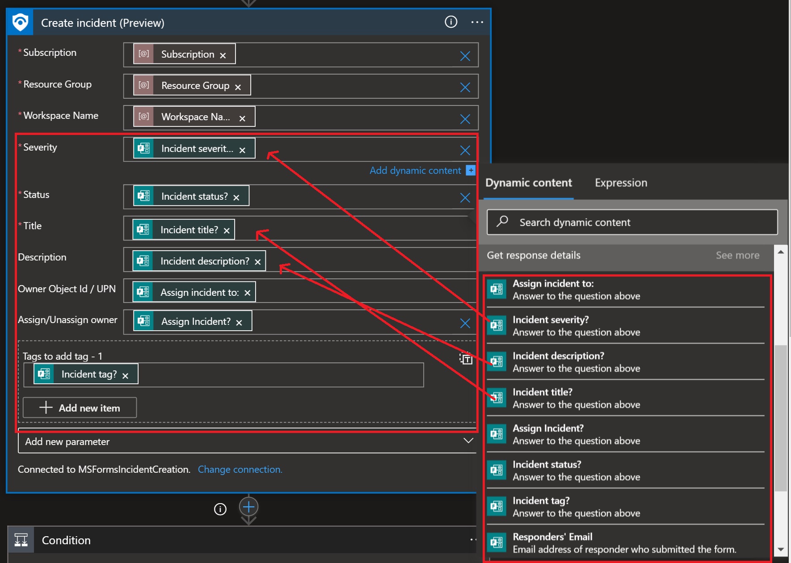Screen dimensions: 791x563
Task: Remove the Assign Incident? token
Action: click(x=239, y=323)
